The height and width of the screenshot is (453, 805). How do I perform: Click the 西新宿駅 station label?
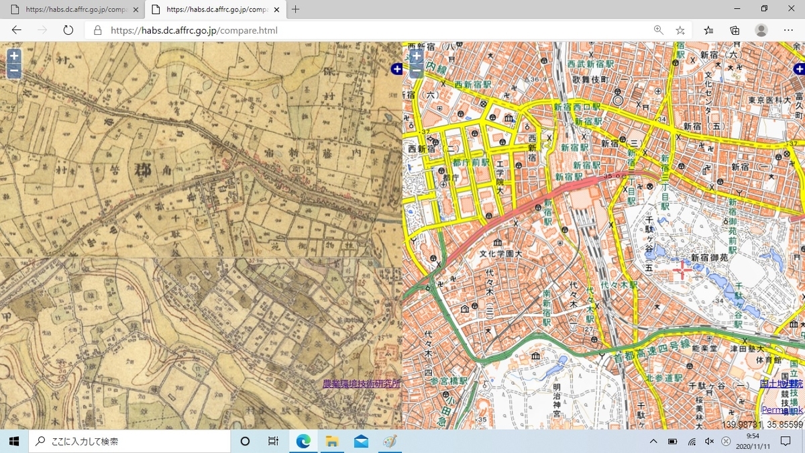tap(474, 85)
